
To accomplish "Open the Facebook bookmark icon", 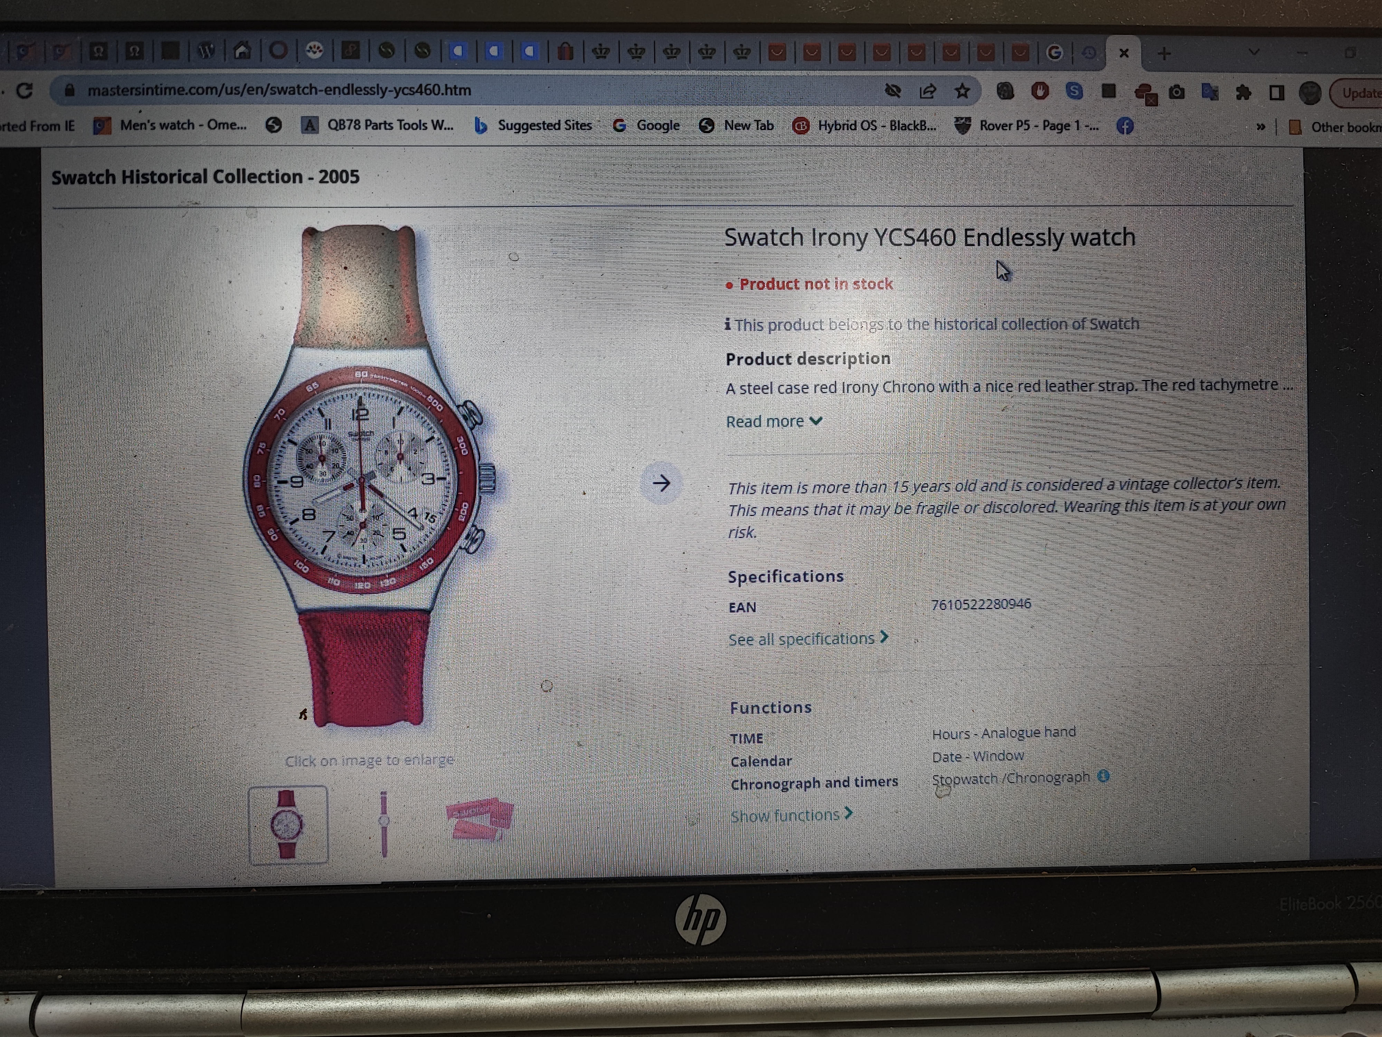I will (1125, 126).
